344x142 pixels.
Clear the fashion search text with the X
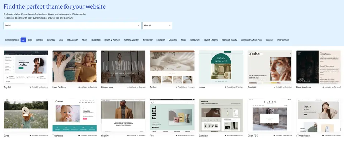pyautogui.click(x=138, y=25)
